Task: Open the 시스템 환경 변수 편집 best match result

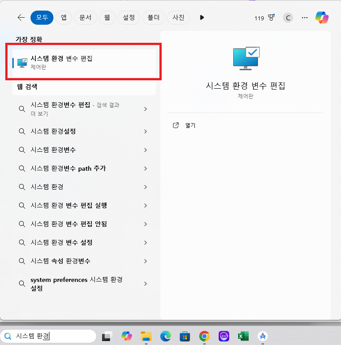Action: click(x=84, y=63)
